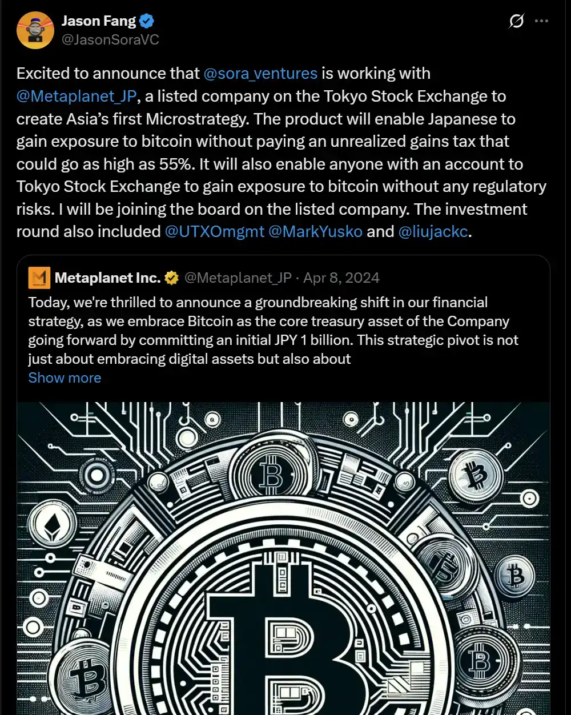Click the Metaplanet Inc. name in quoted post

pos(107,278)
